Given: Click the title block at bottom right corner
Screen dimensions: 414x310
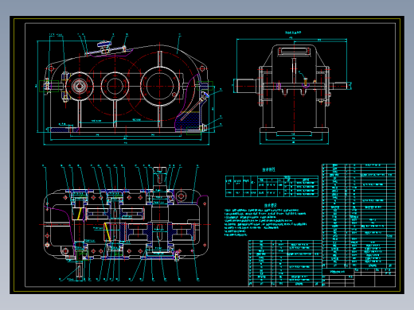Looking at the screenshot, I should point(358,278).
